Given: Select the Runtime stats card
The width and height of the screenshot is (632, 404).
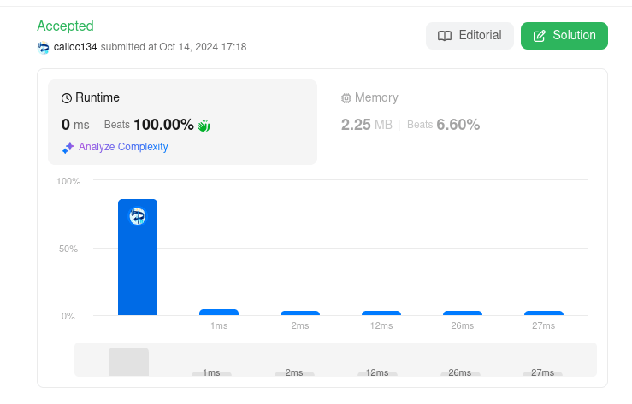Looking at the screenshot, I should pos(182,122).
